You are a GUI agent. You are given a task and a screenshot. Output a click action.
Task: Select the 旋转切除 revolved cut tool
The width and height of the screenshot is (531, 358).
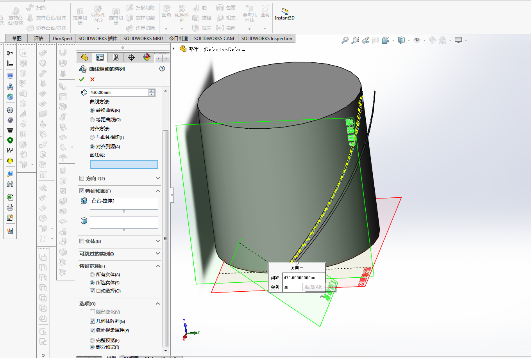point(116,16)
